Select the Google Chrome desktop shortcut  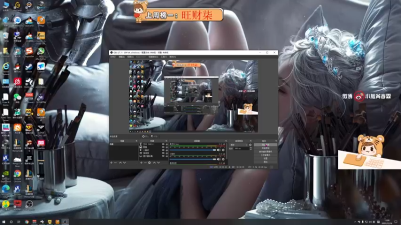coord(17,175)
